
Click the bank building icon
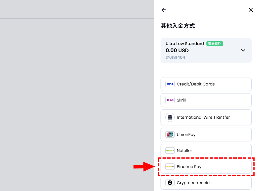[x=170, y=117]
